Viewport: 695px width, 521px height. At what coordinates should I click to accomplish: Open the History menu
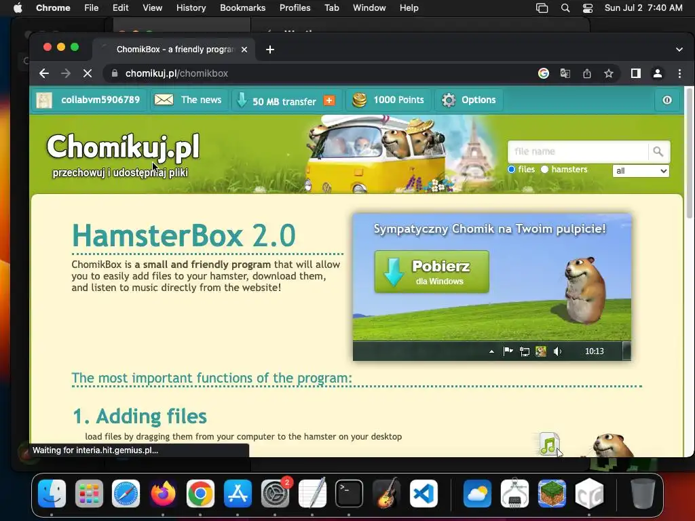coord(191,8)
